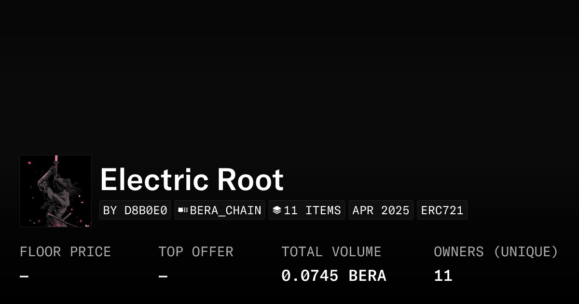The height and width of the screenshot is (304, 579).
Task: Select the APR 2025 launch date badge
Action: 381,210
